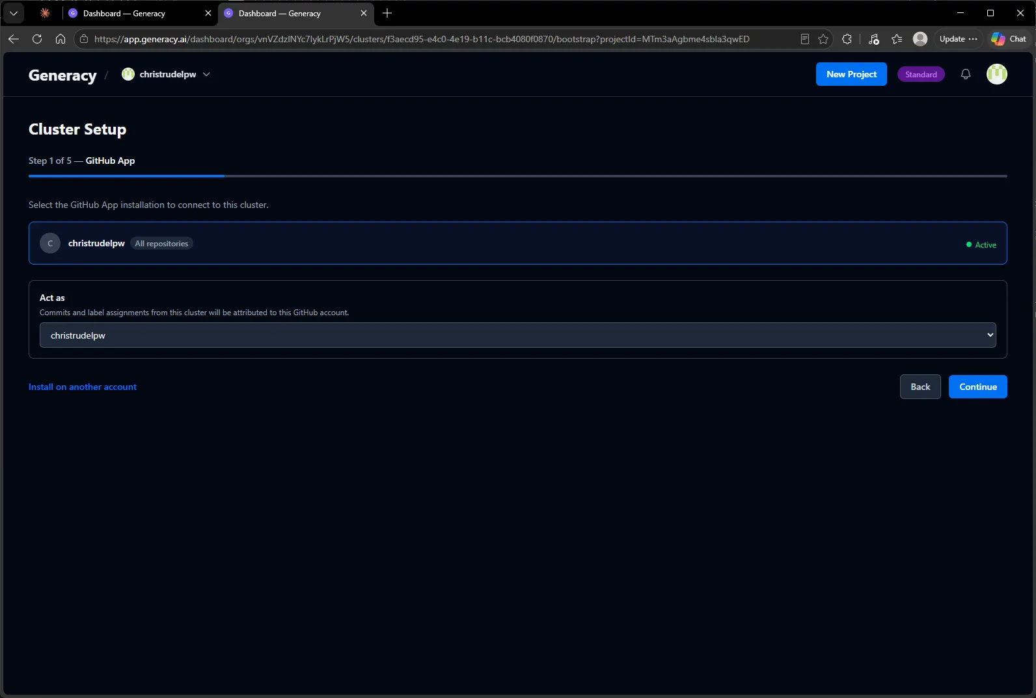Screen dimensions: 1036x698
Task: Maximize the browser window
Action: [990, 13]
